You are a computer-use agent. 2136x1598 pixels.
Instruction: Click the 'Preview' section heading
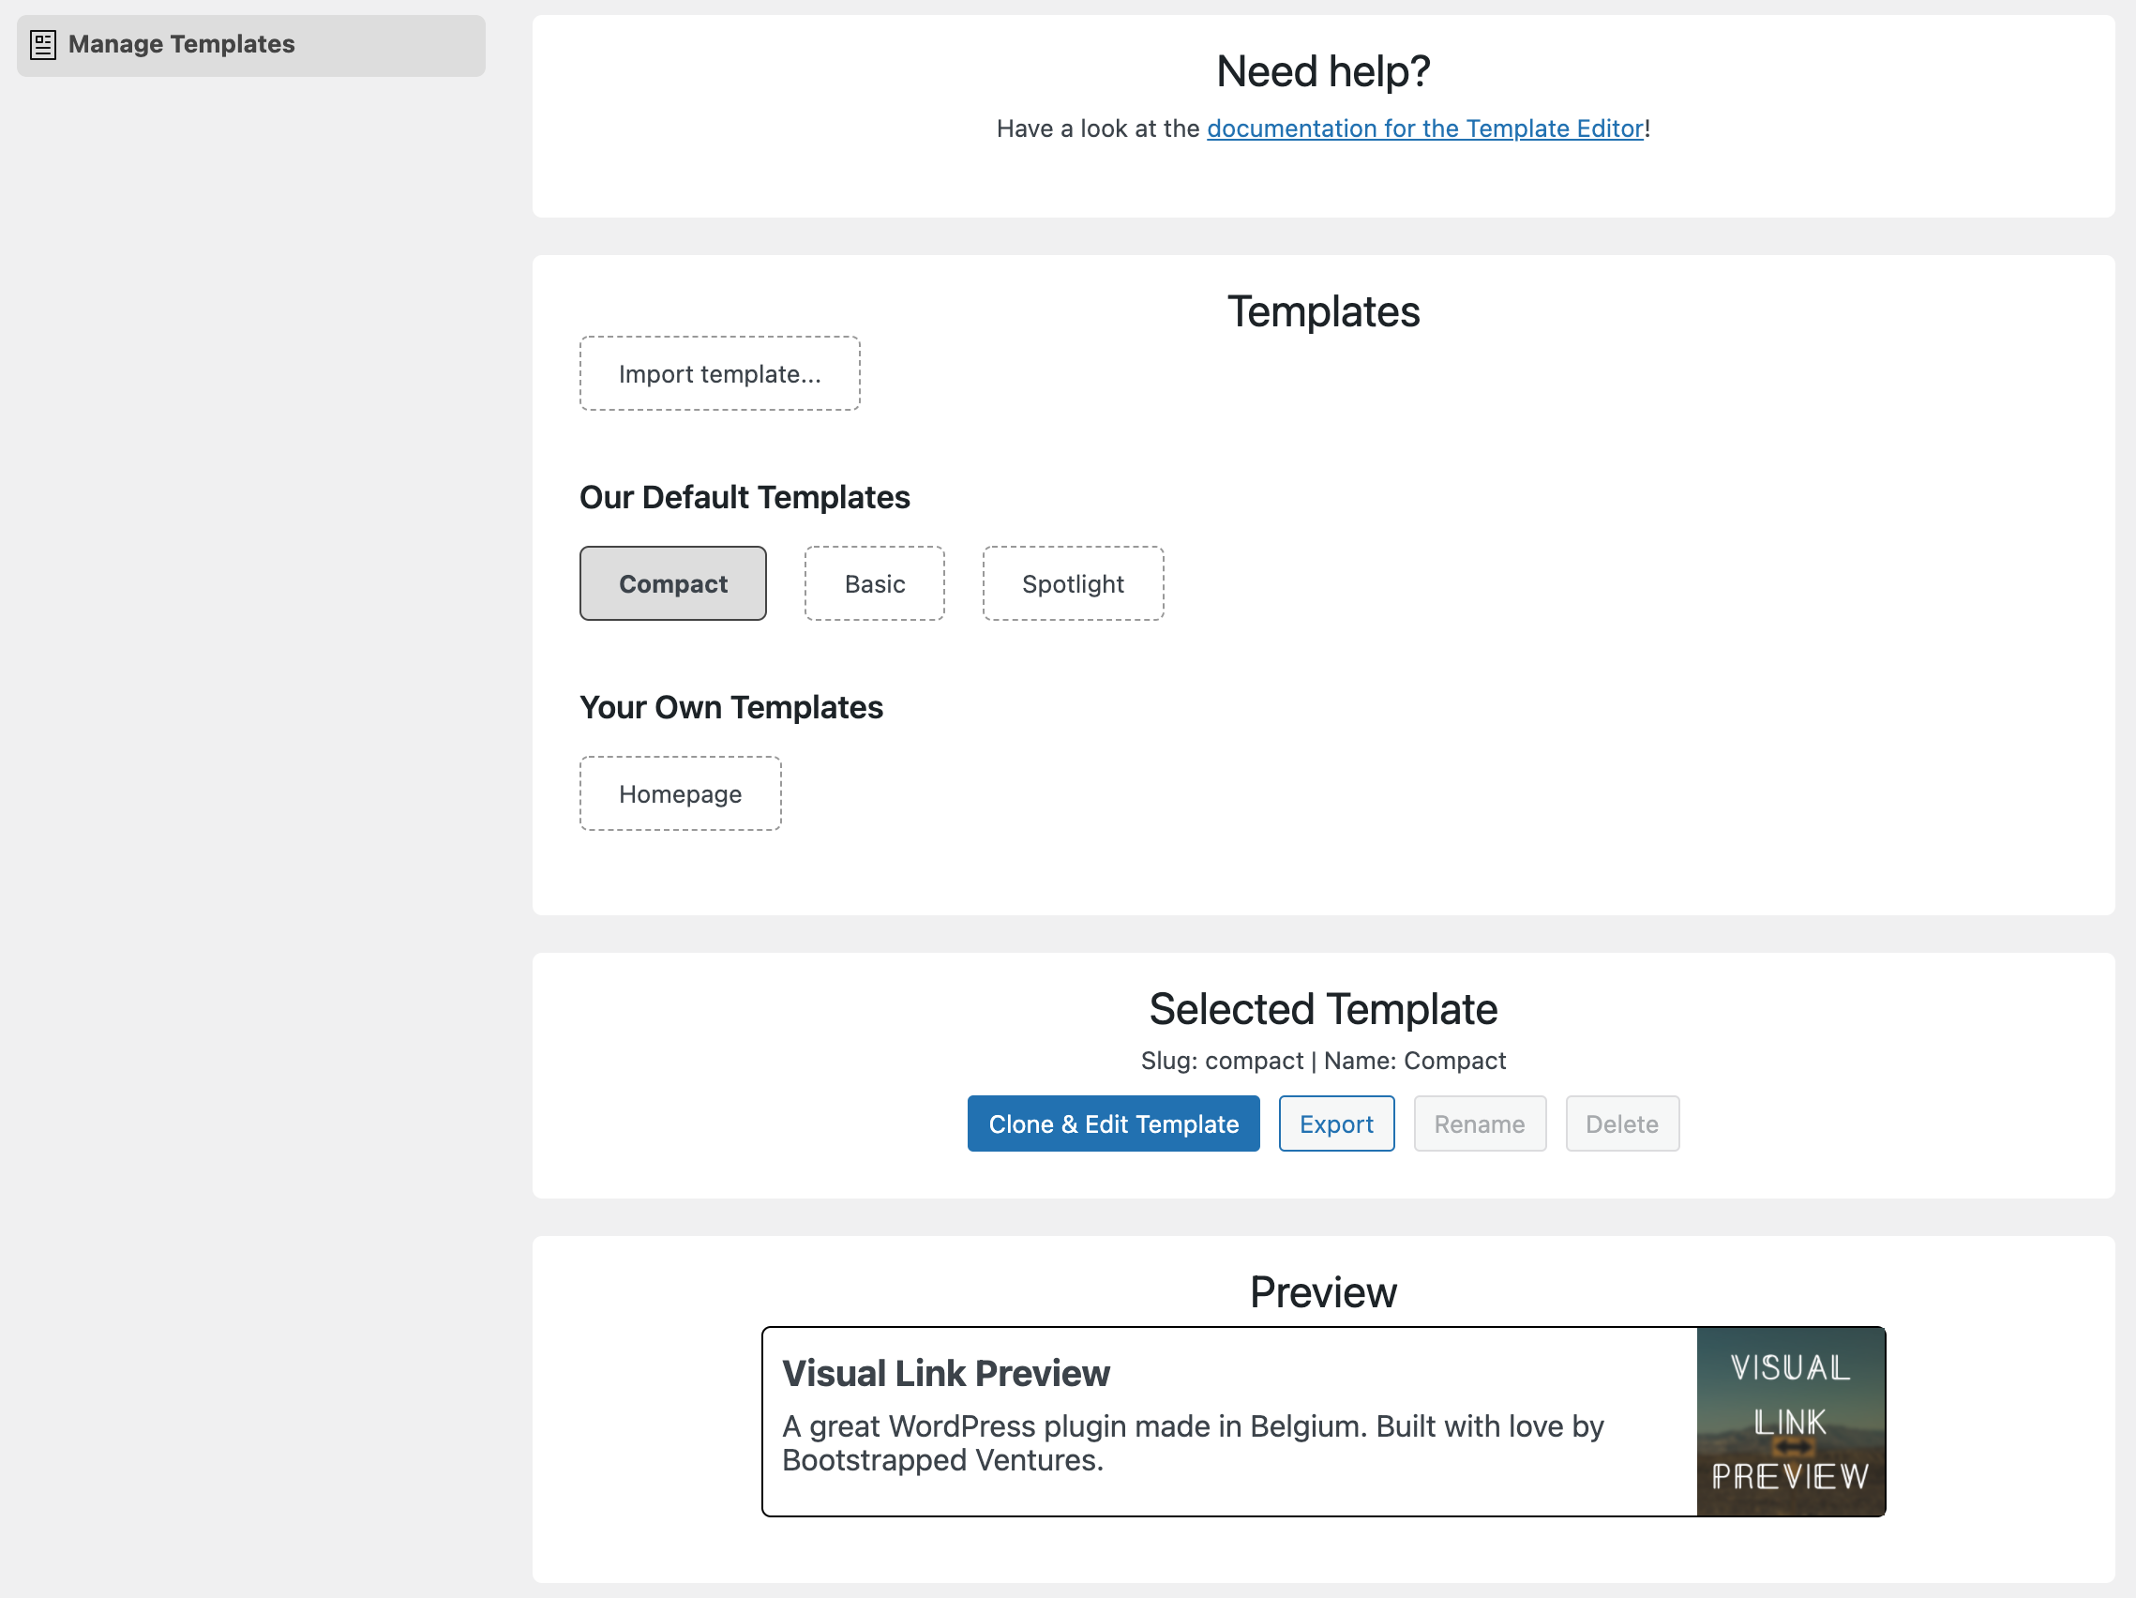click(1323, 1292)
